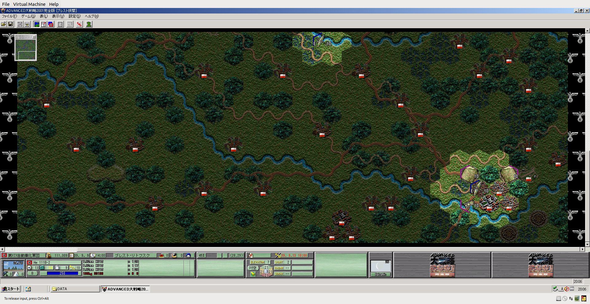Click the fuel barrel stat icon
590x304 pixels.
coord(57,268)
